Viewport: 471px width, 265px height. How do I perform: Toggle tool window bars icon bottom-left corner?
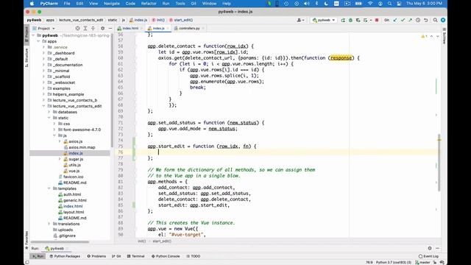pyautogui.click(x=27, y=262)
